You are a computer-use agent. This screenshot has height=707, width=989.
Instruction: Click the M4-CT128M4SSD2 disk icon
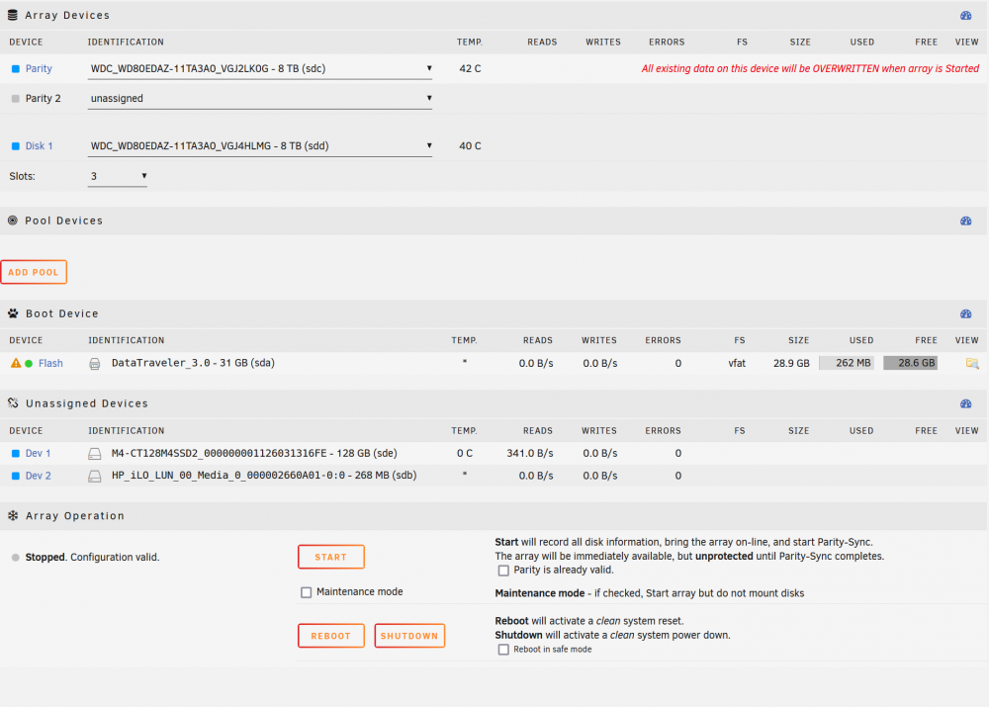[95, 454]
